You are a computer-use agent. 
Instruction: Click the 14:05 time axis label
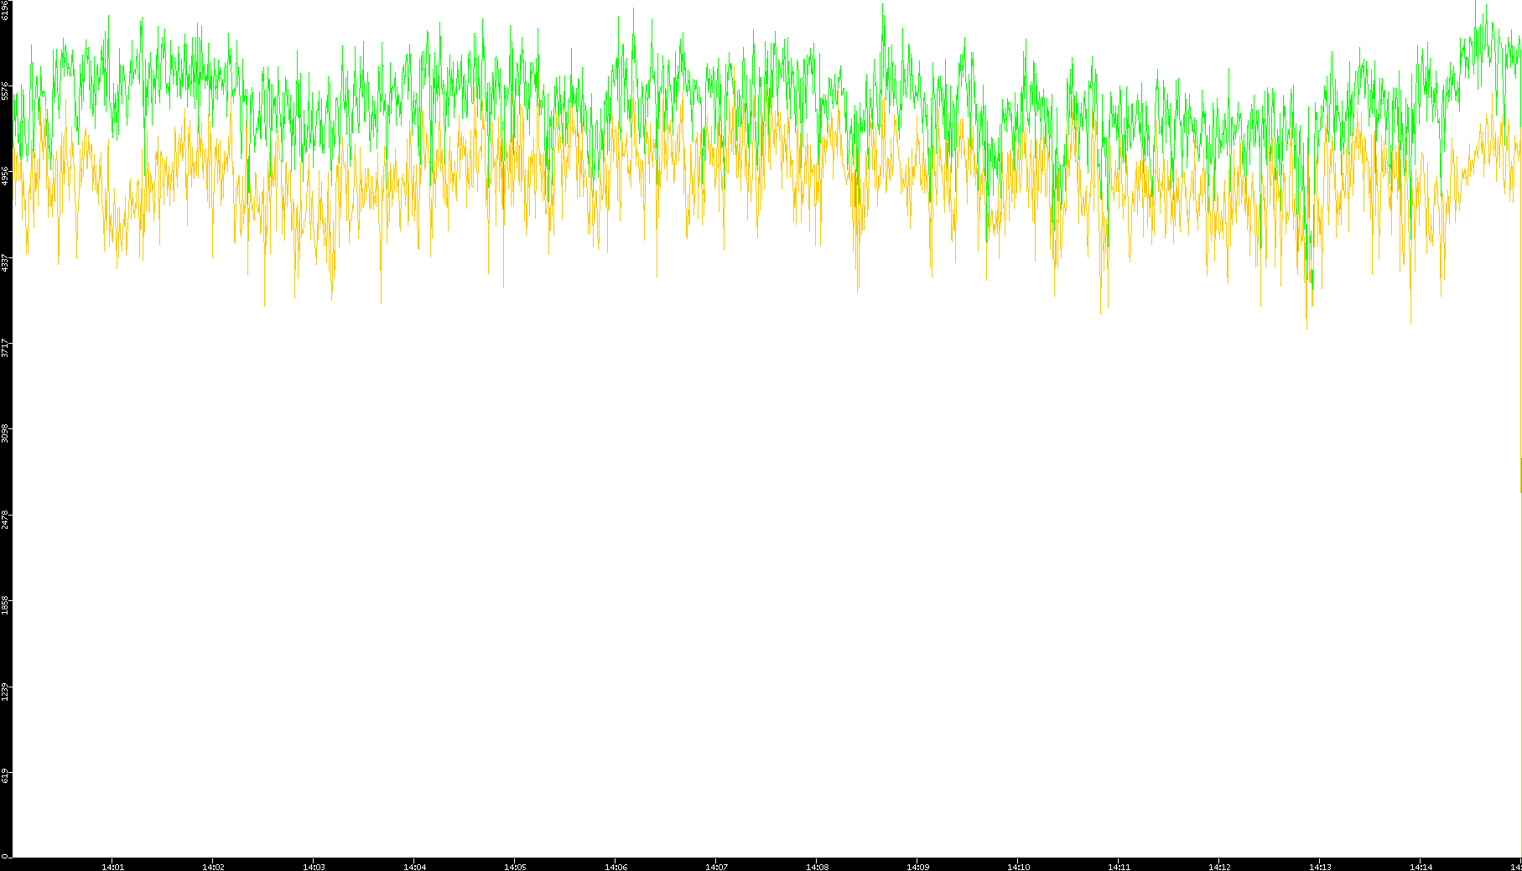pos(515,867)
